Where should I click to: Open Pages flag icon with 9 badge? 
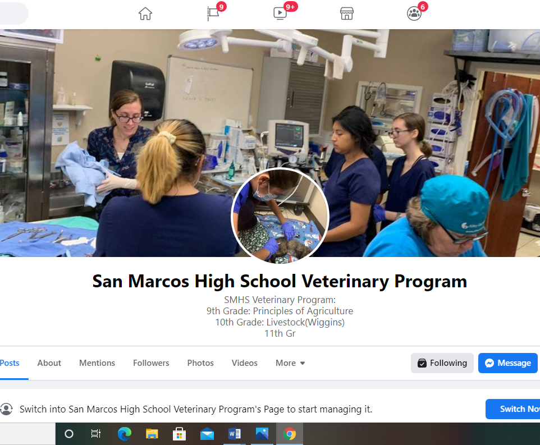[213, 14]
